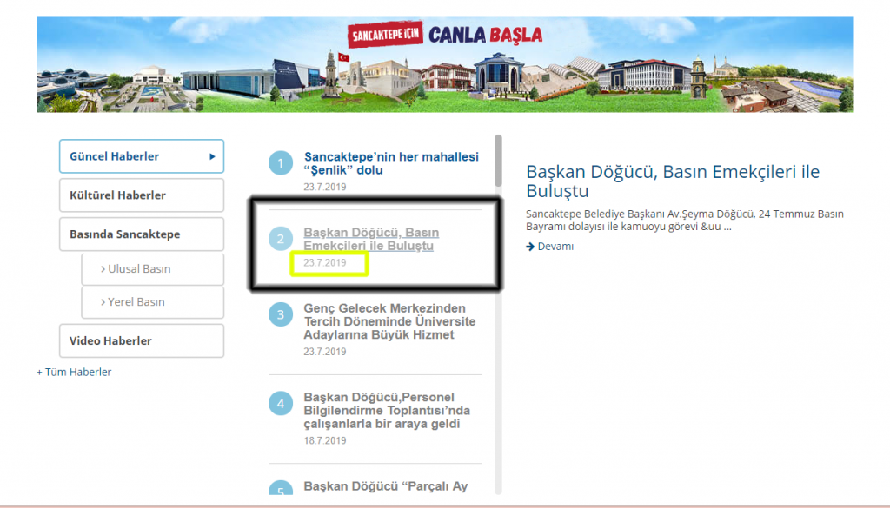Open the + Tüm Haberler link

point(74,372)
